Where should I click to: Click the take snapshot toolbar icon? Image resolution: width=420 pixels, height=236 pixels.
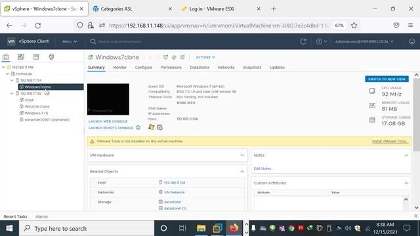(x=182, y=57)
